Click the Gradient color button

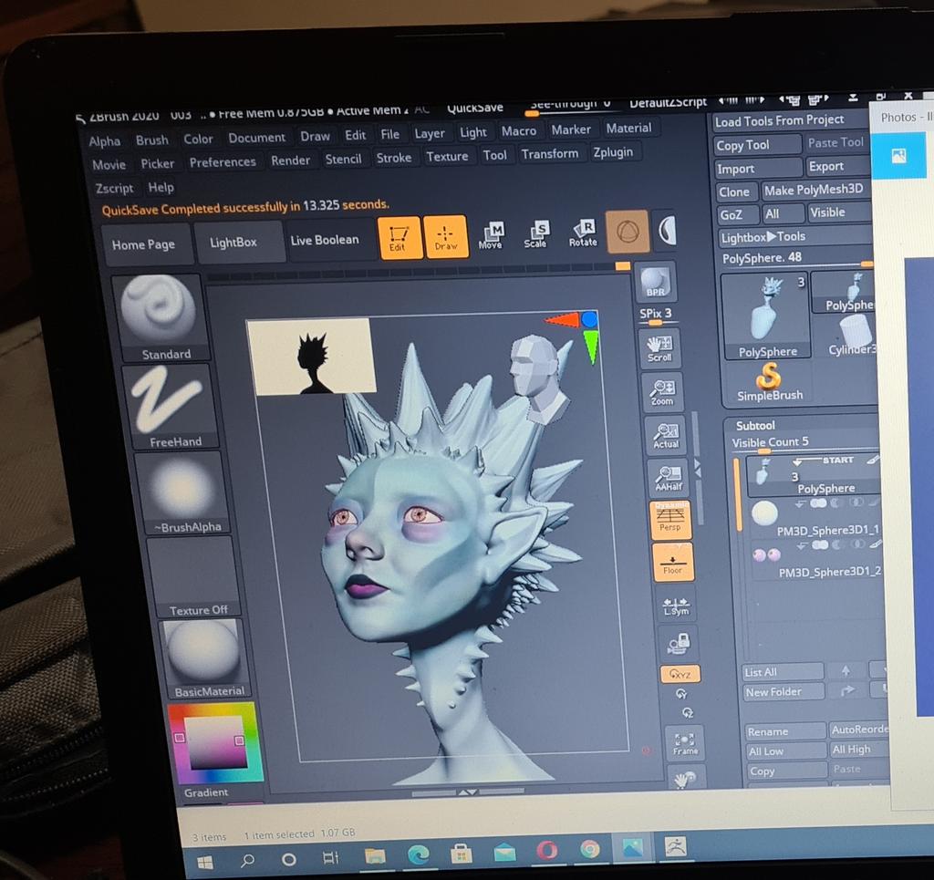206,792
